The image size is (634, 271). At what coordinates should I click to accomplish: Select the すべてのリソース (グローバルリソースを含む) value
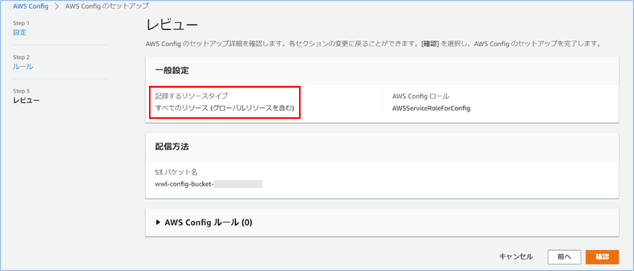(x=225, y=108)
